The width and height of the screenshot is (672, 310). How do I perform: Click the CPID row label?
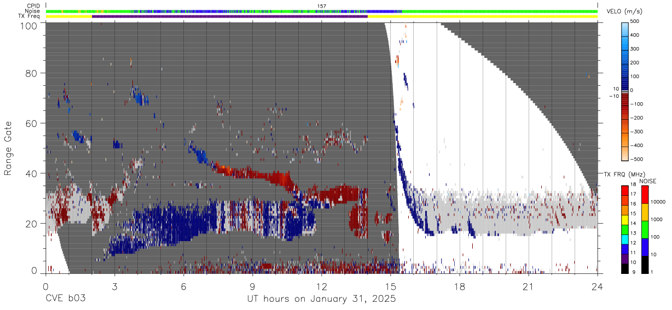33,6
